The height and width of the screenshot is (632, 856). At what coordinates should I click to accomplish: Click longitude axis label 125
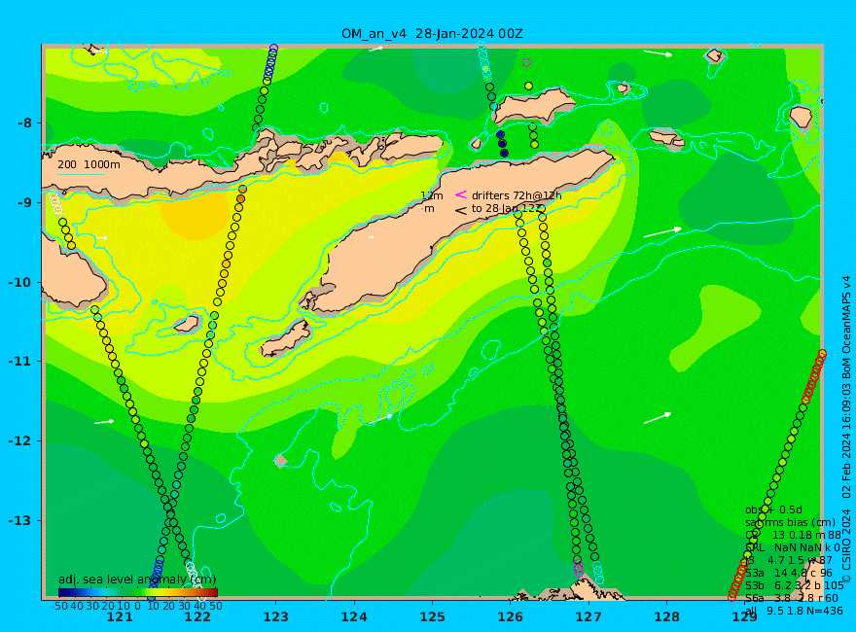[432, 617]
